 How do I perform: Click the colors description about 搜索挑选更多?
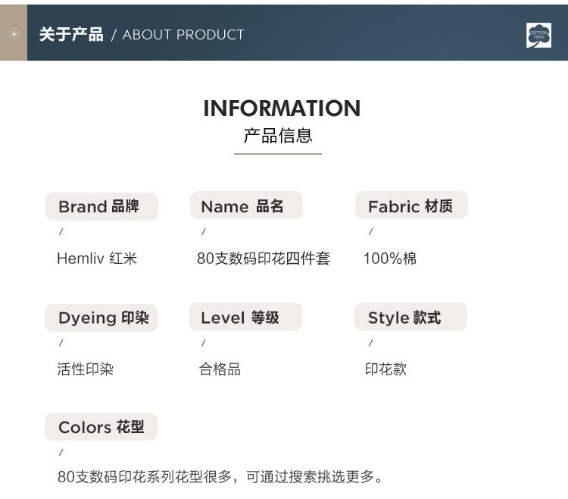[x=220, y=477]
